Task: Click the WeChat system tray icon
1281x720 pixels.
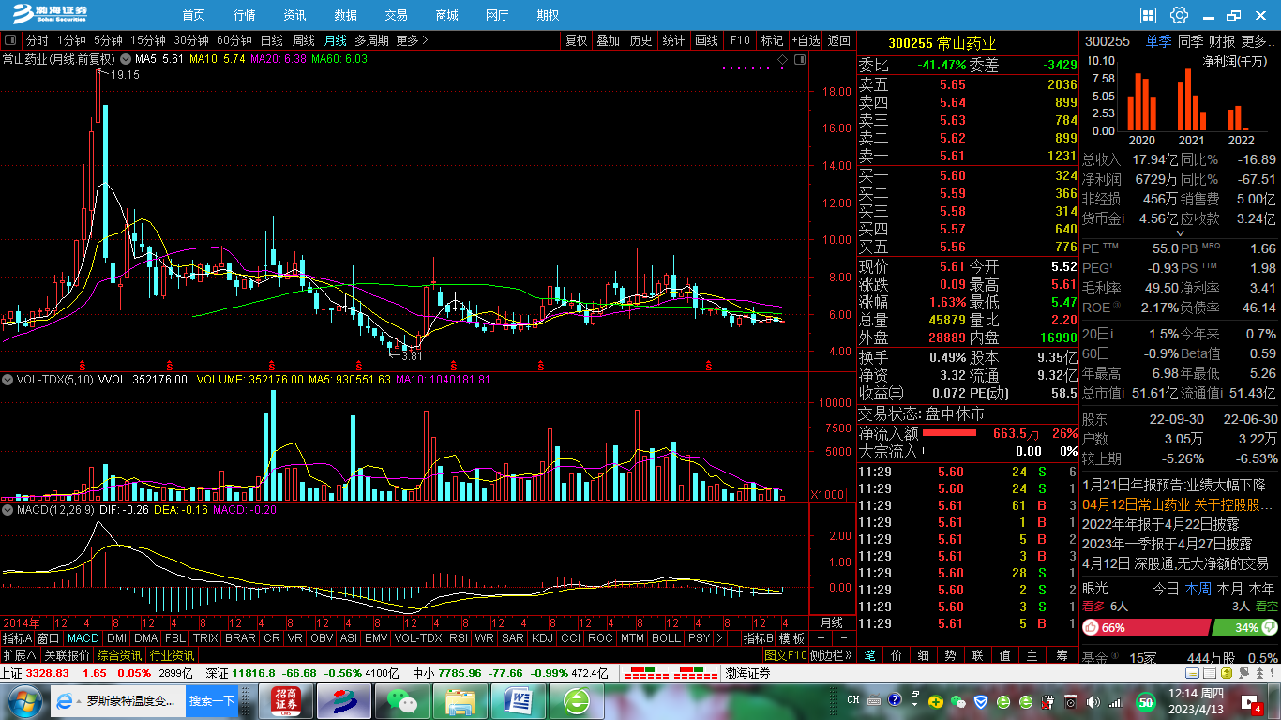Action: (x=957, y=700)
